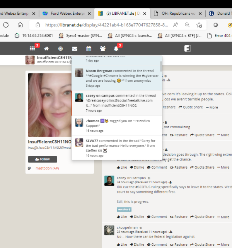Image resolution: width=232 pixels, height=248 pixels.
Task: Like ckoppelman's federal legislation post
Action: [x=122, y=245]
